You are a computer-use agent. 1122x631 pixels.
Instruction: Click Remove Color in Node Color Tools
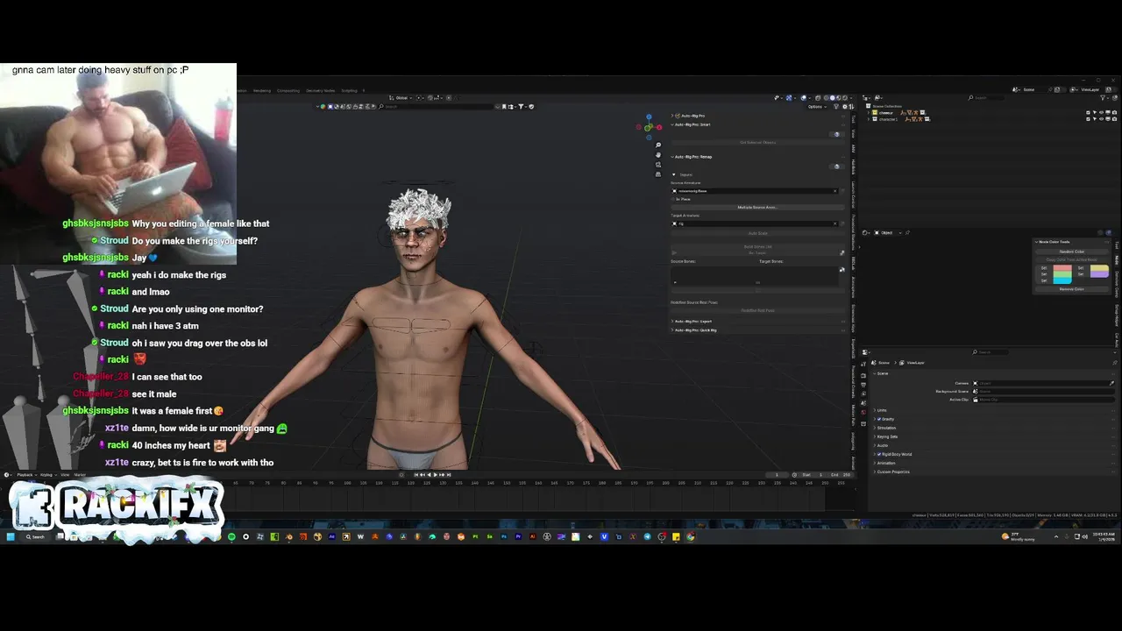tap(1072, 289)
